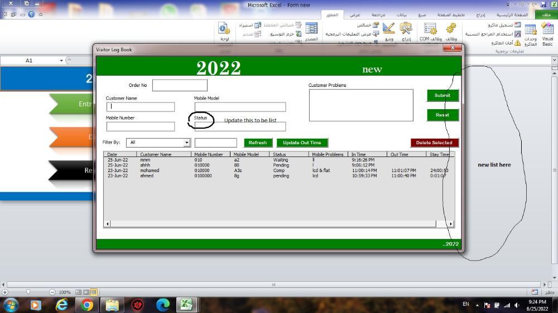The image size is (558, 313).
Task: Click the zoom slider handle in status bar
Action: pos(28,292)
